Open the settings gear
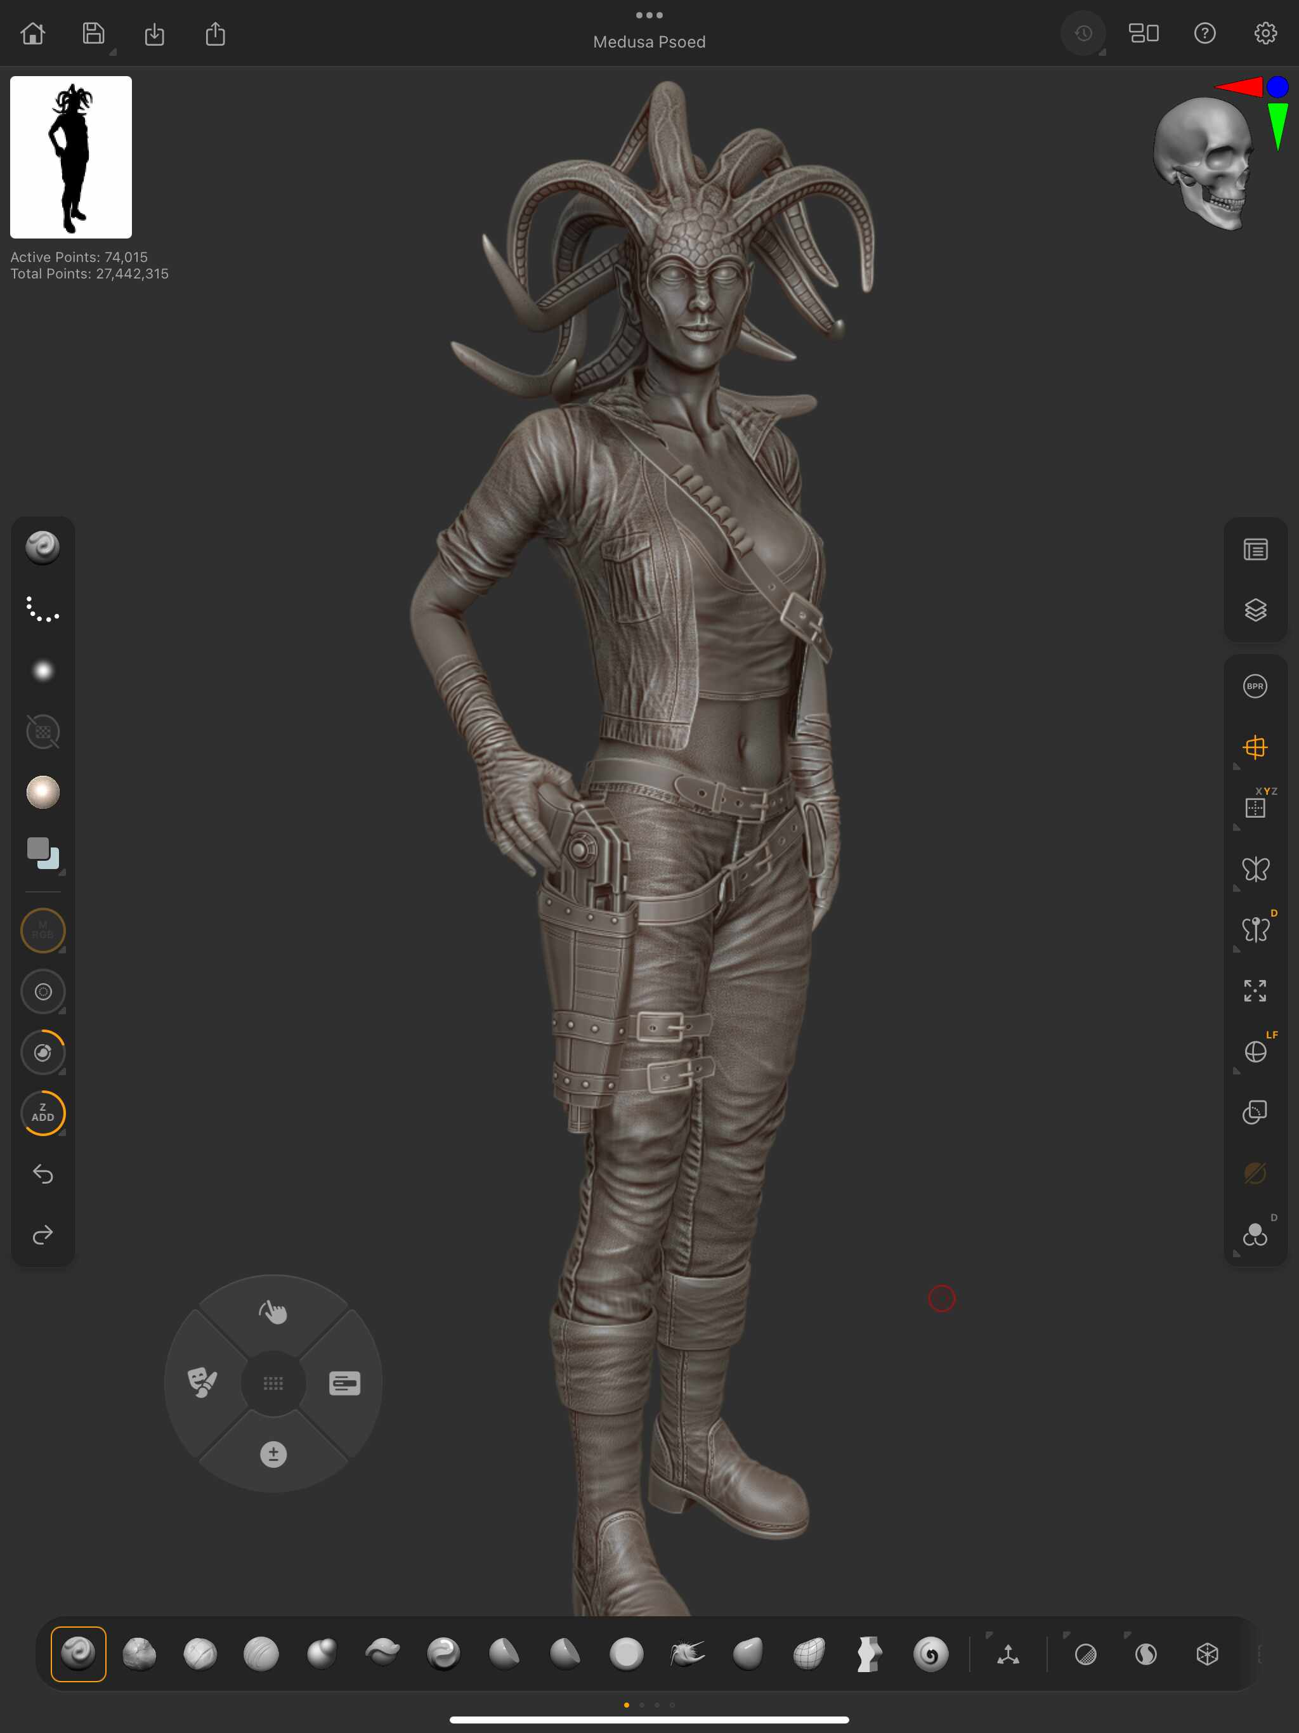Viewport: 1299px width, 1733px height. coord(1265,33)
